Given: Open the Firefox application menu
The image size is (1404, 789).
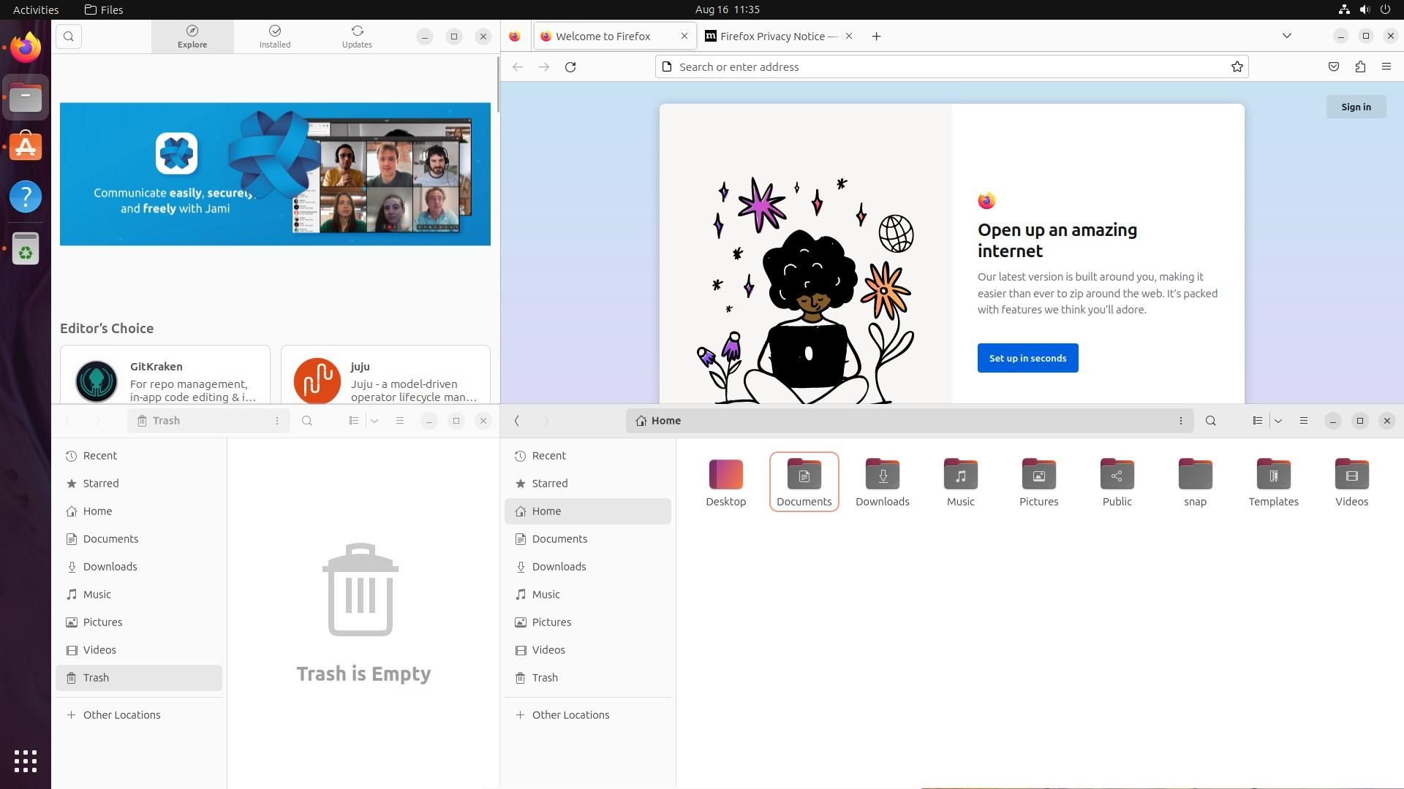Looking at the screenshot, I should [x=1386, y=66].
